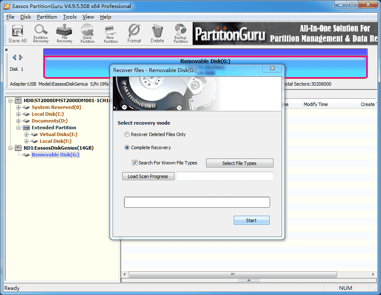This screenshot has height=295, width=381.
Task: Click the Documents(D:) drive icon
Action: click(x=26, y=121)
